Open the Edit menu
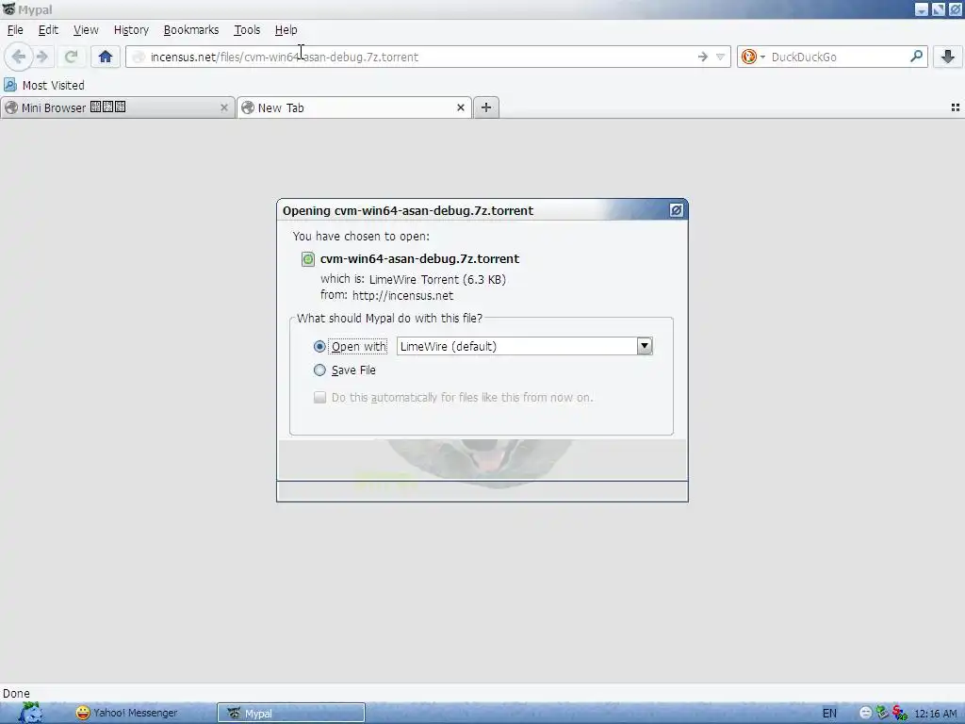The height and width of the screenshot is (724, 965). [48, 29]
